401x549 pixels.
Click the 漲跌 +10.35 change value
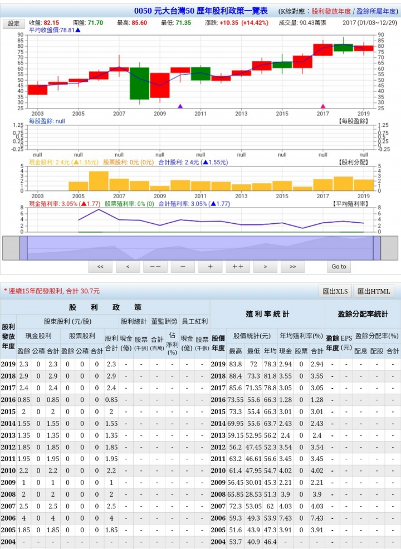point(237,23)
